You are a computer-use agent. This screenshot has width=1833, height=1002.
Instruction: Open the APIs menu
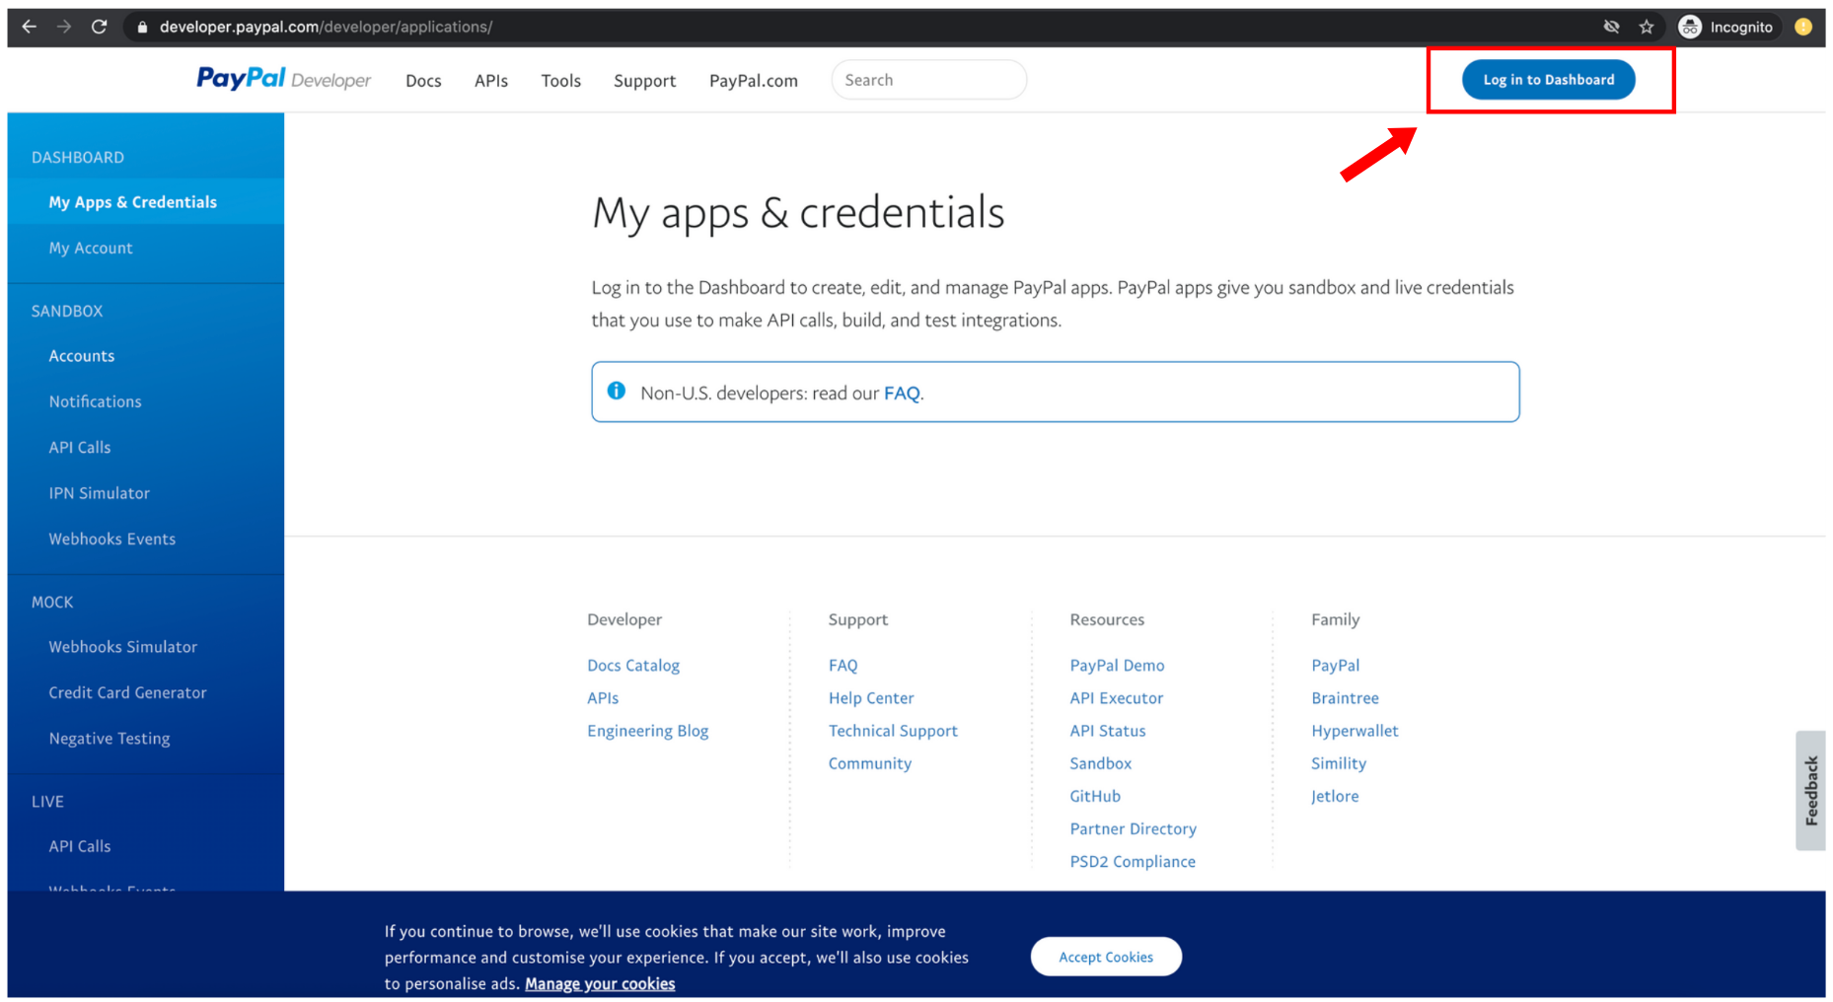pos(491,81)
